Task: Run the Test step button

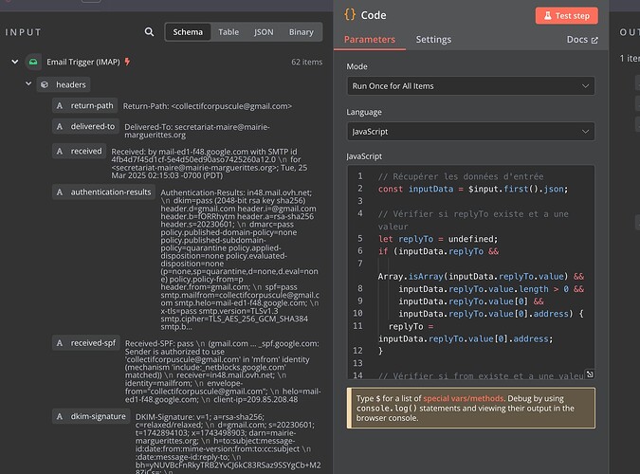Action: point(567,15)
